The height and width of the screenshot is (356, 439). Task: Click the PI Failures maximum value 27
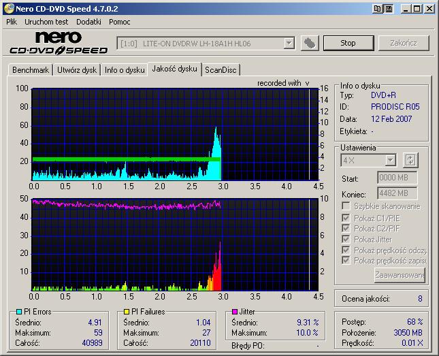[206, 333]
